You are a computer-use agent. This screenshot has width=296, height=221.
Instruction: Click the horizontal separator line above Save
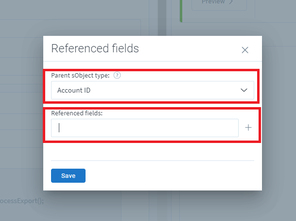tap(152, 160)
